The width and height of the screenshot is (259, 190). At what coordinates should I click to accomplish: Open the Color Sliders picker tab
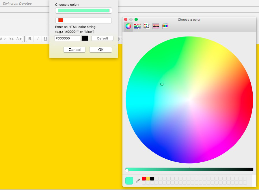pos(137,26)
